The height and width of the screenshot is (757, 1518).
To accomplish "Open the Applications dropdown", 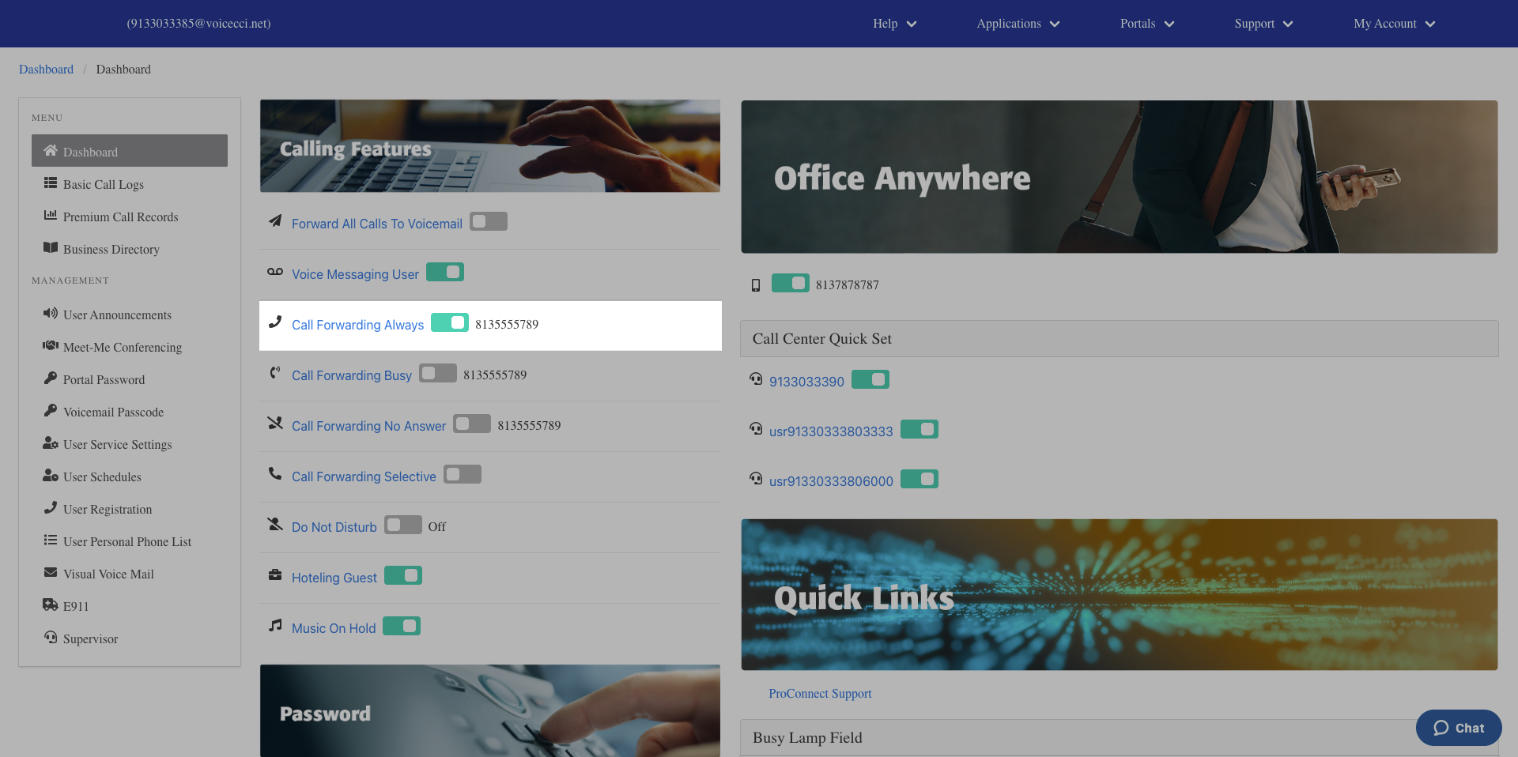I will coord(1018,24).
